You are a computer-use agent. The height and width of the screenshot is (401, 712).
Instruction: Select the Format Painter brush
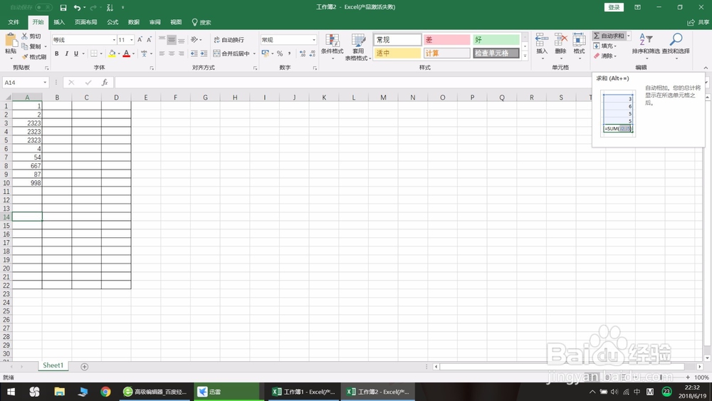point(24,57)
